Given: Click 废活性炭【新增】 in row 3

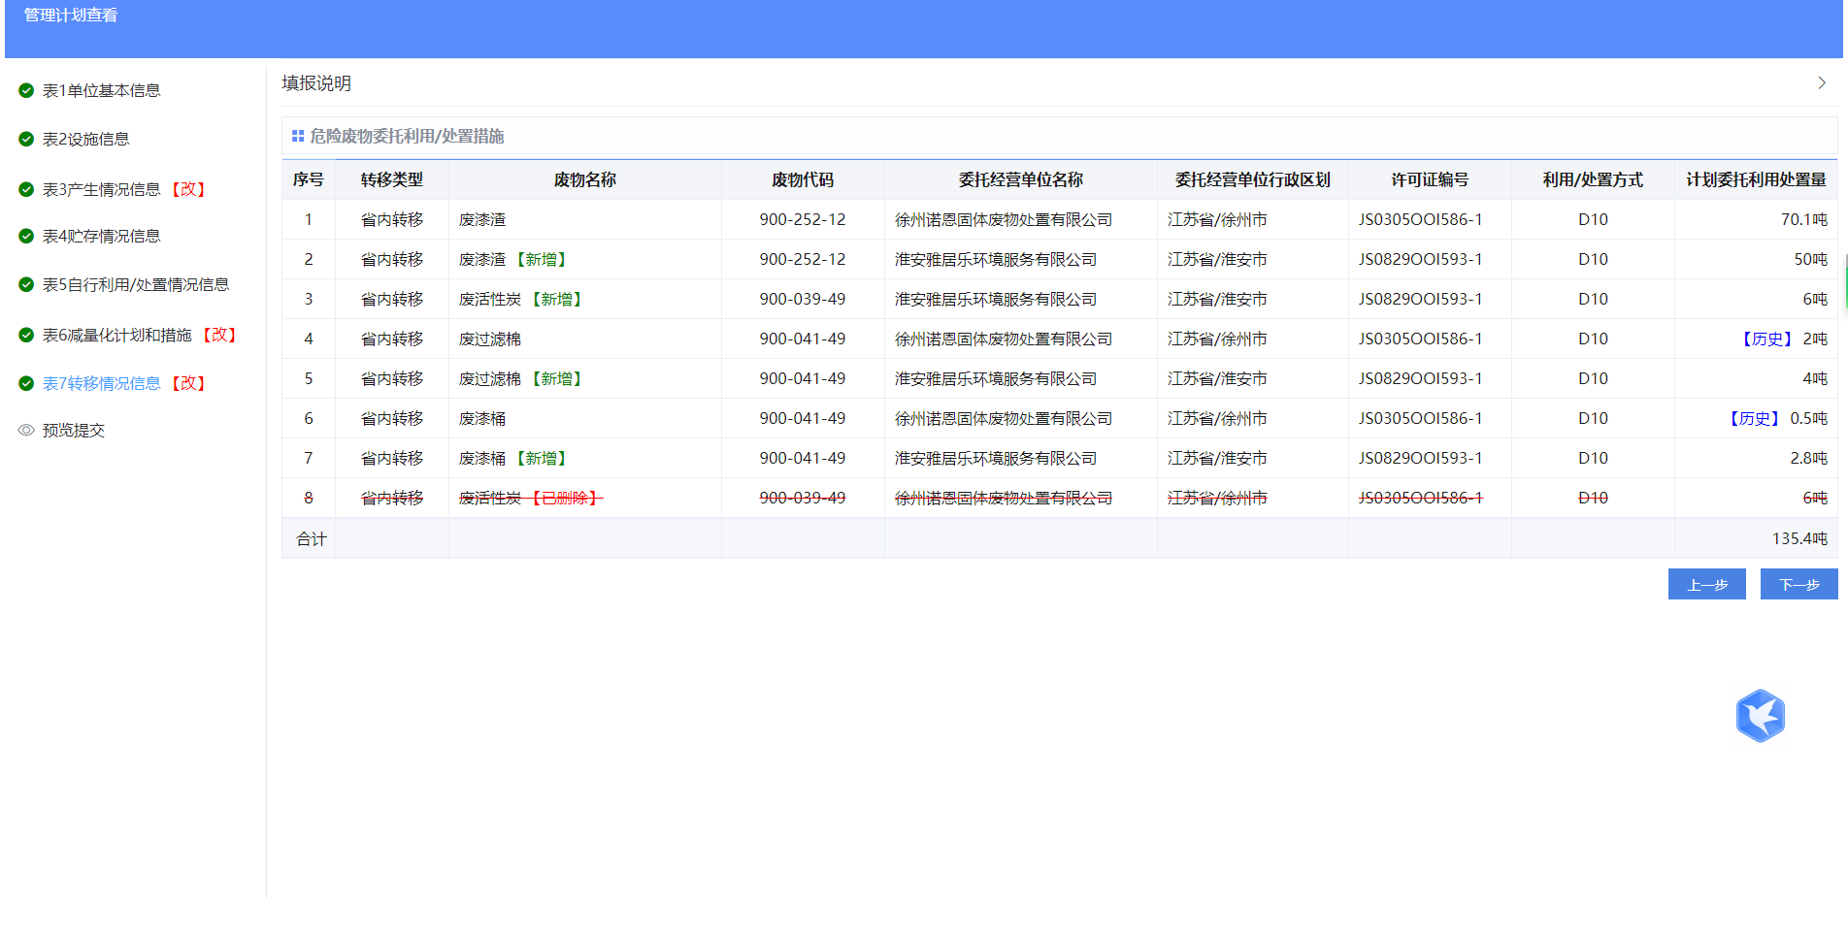Looking at the screenshot, I should point(521,299).
